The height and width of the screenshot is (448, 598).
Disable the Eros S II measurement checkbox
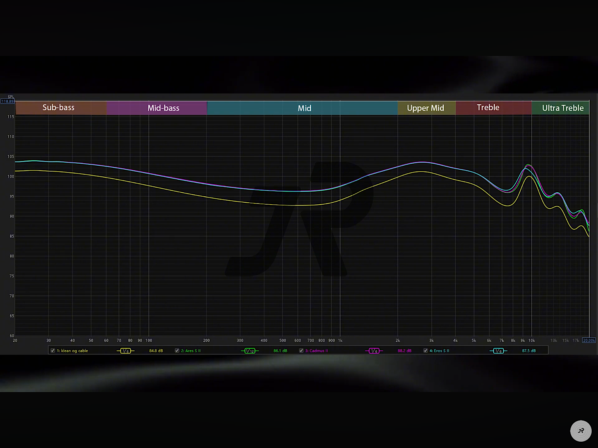pyautogui.click(x=425, y=351)
